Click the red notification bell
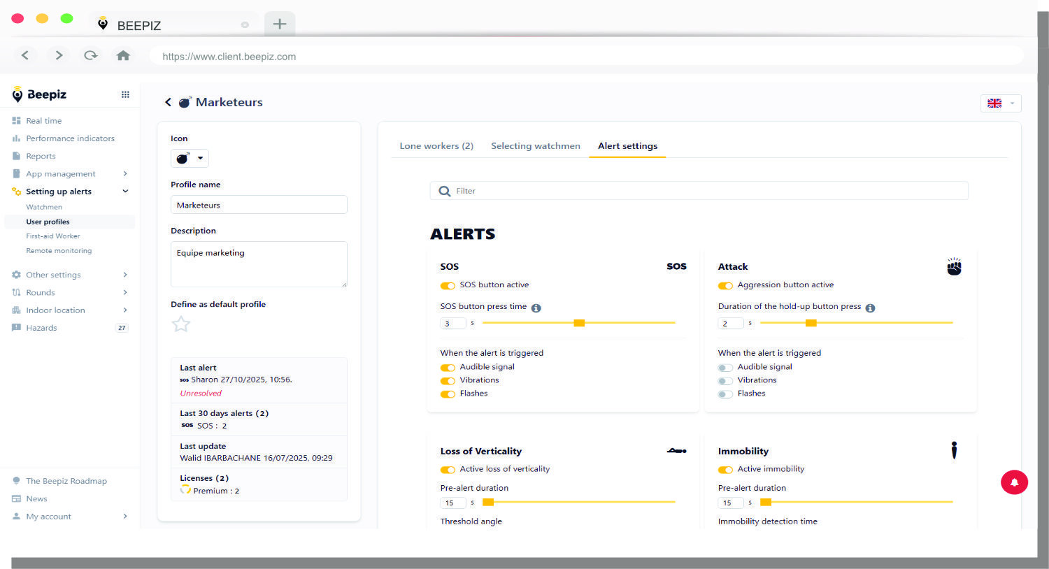 [x=1014, y=482]
